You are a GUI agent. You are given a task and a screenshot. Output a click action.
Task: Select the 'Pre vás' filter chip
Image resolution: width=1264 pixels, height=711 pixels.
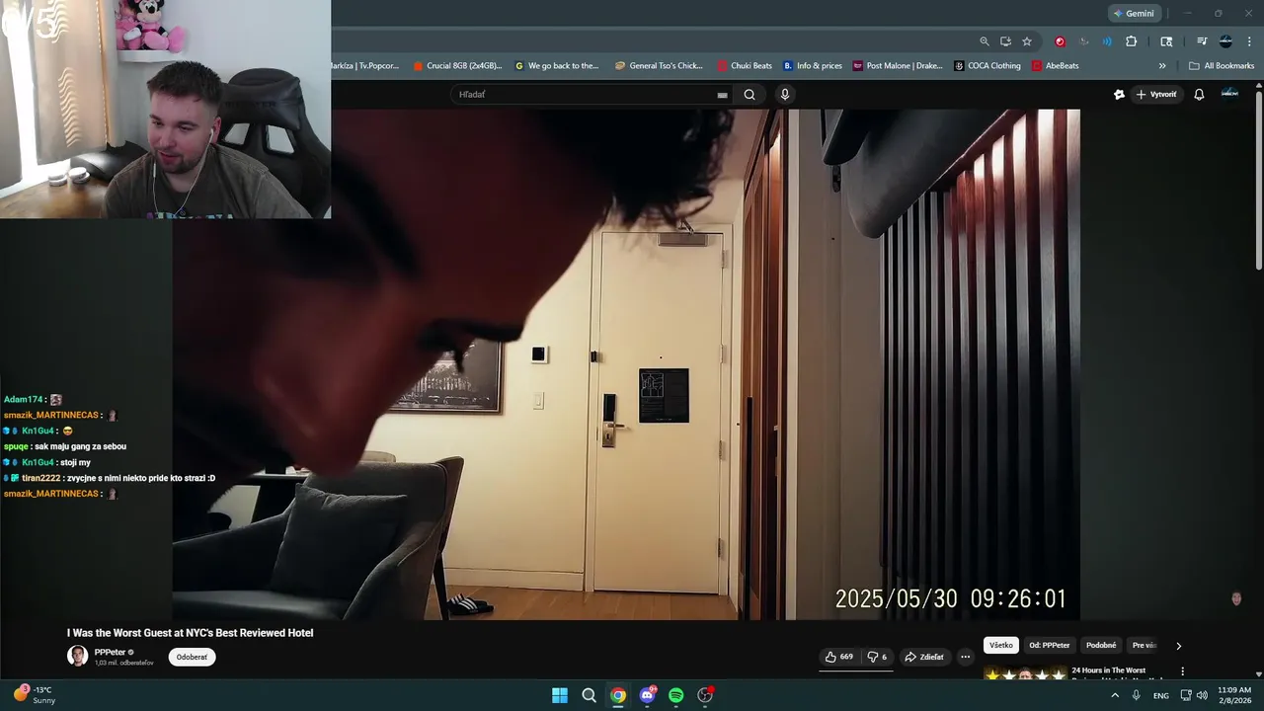[1144, 645]
